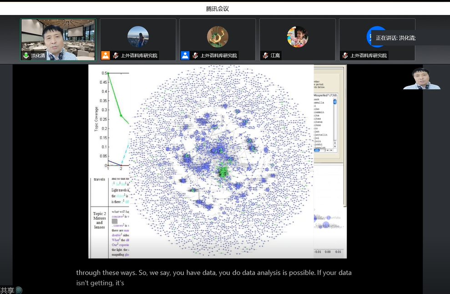Image resolution: width=450 pixels, height=294 pixels.
Task: Click the orange host icon on second tile
Action: (106, 56)
